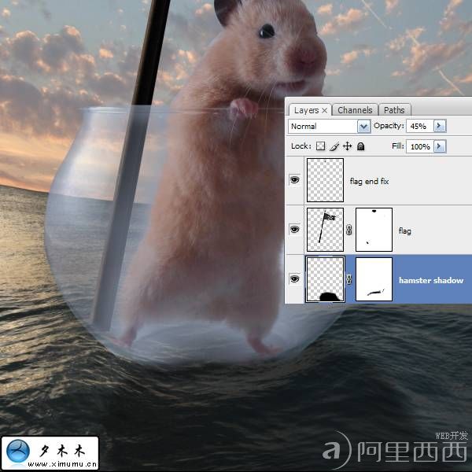Select layer name flag

point(404,230)
